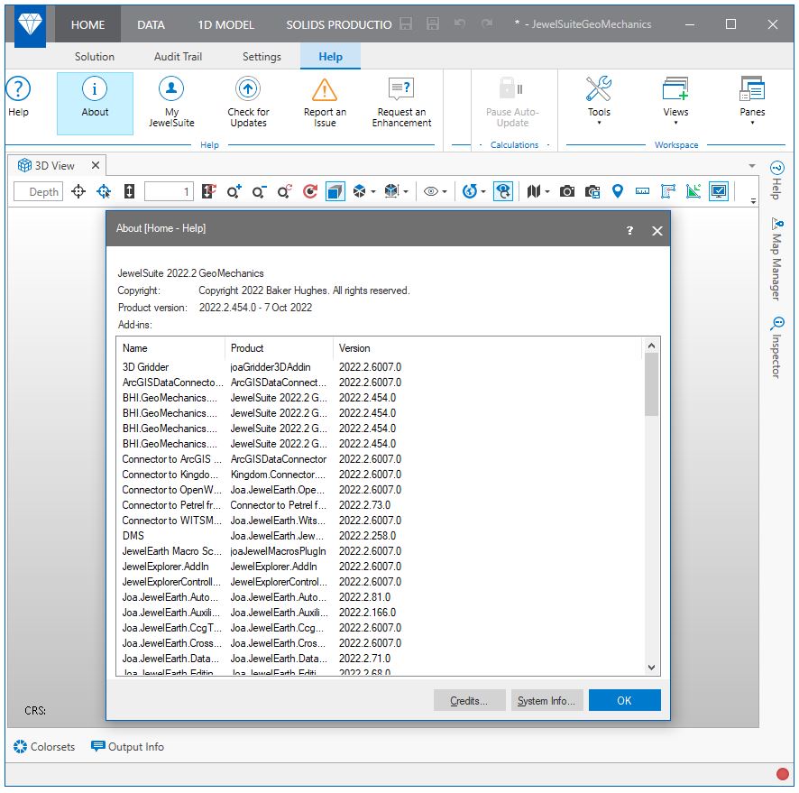Click the Request an Enhancement icon

click(x=401, y=91)
